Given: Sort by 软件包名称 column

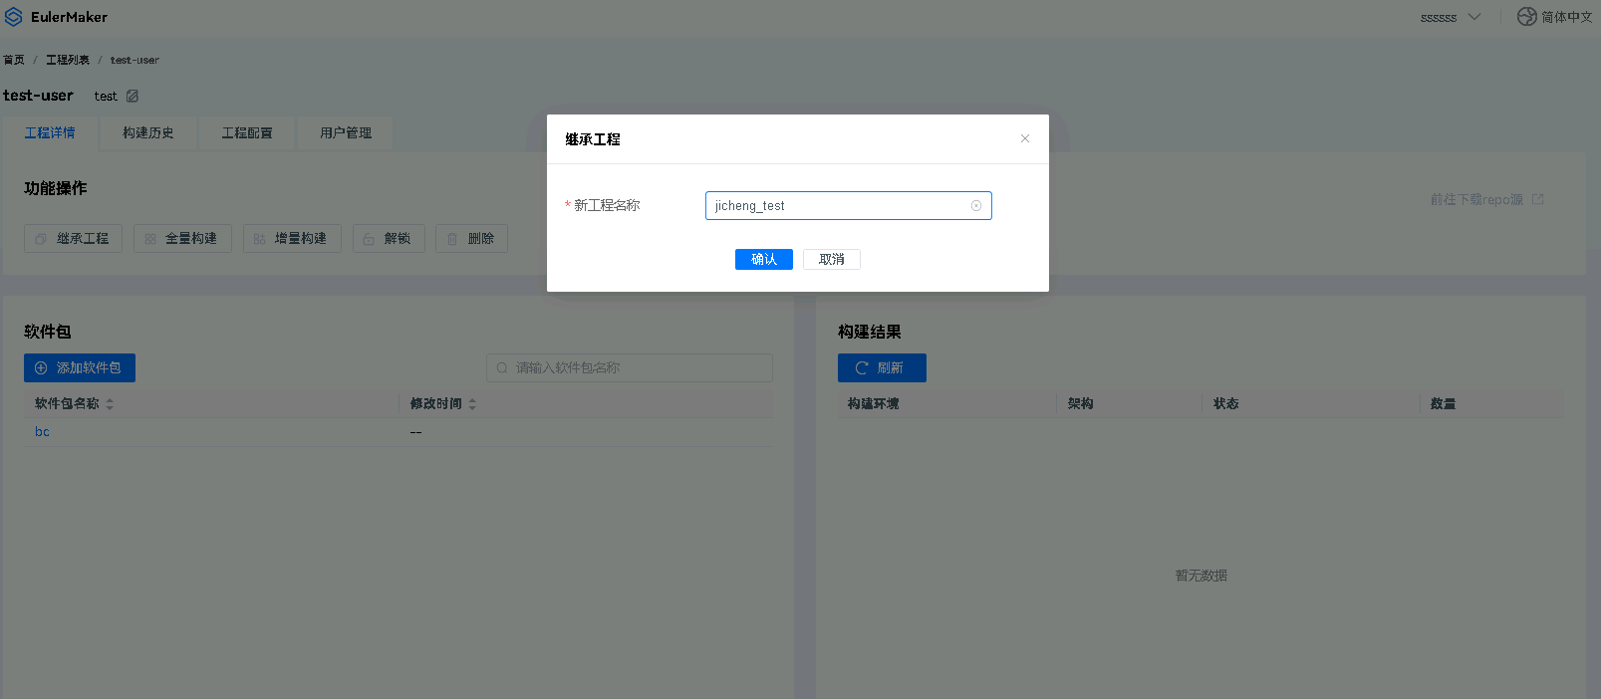Looking at the screenshot, I should [110, 403].
